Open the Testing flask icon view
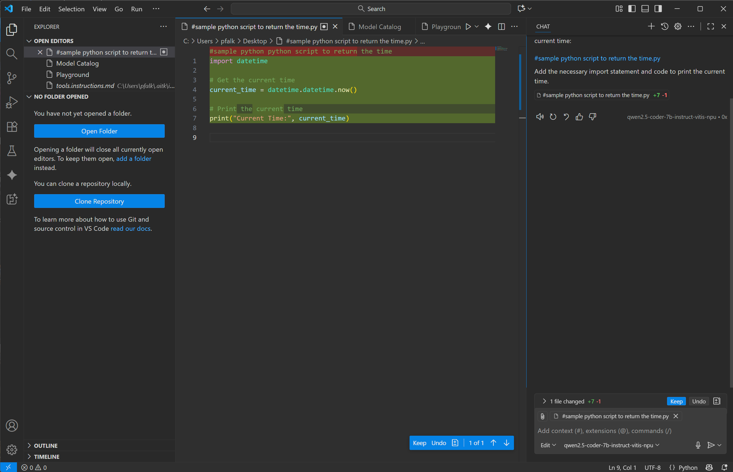The width and height of the screenshot is (733, 472). pos(12,151)
